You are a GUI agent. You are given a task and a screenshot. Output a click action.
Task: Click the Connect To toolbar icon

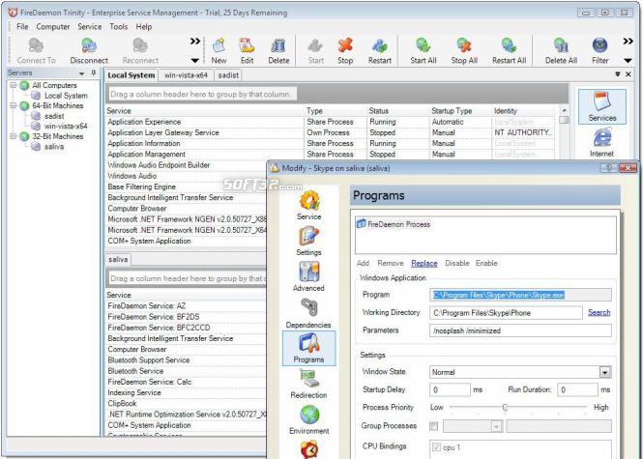36,45
